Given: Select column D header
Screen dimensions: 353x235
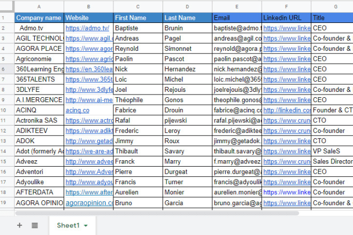Looking at the screenshot, I should (x=187, y=7).
